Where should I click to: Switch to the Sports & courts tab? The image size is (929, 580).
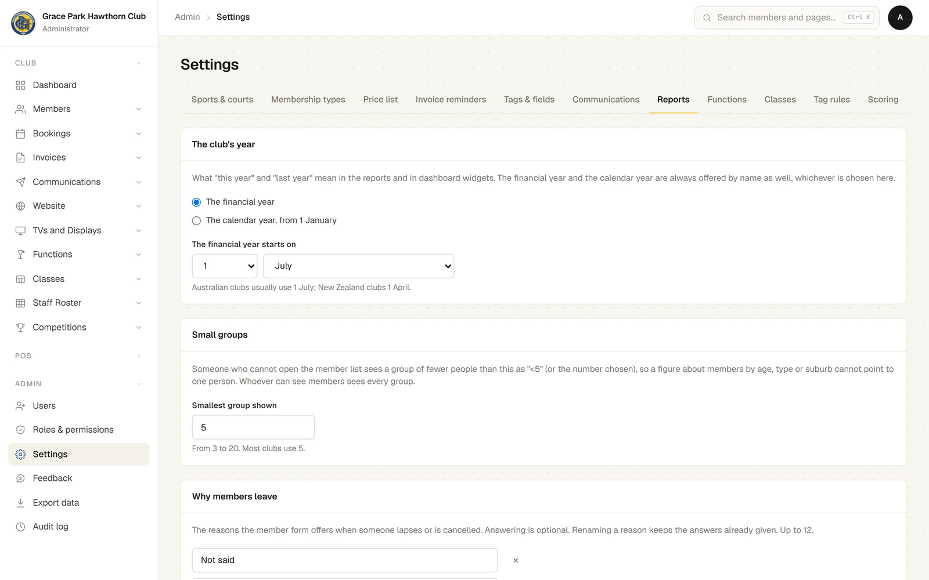pyautogui.click(x=222, y=100)
